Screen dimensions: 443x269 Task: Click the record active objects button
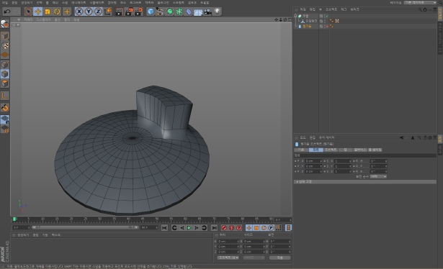[x=224, y=228]
